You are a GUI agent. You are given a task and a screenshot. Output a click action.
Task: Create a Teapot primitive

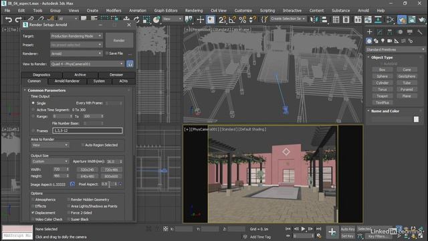[x=382, y=96]
